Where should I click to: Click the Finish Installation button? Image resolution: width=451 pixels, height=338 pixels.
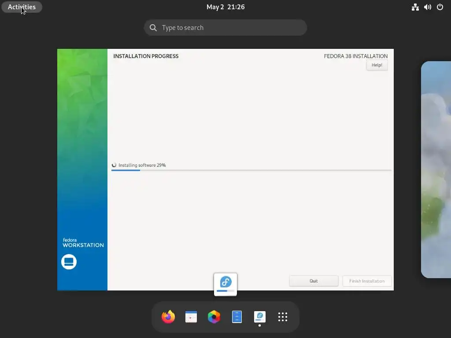pyautogui.click(x=367, y=281)
